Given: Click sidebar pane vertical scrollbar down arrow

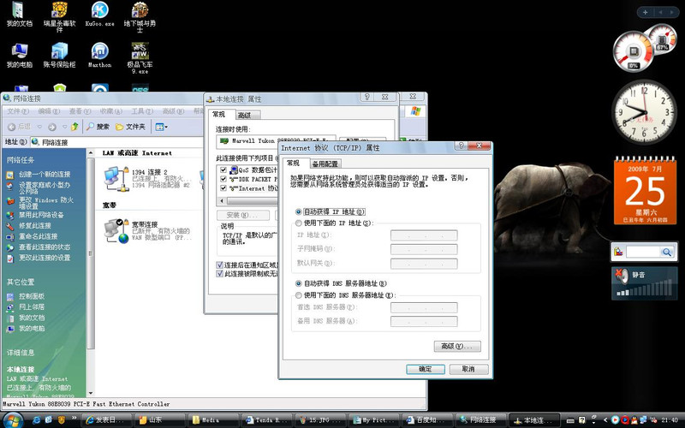Looking at the screenshot, I should pos(91,393).
